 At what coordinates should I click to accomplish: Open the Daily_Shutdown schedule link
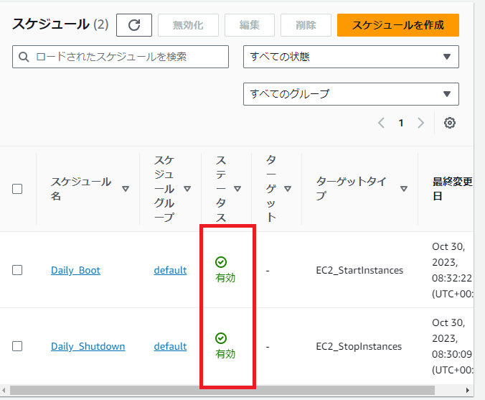(x=88, y=346)
